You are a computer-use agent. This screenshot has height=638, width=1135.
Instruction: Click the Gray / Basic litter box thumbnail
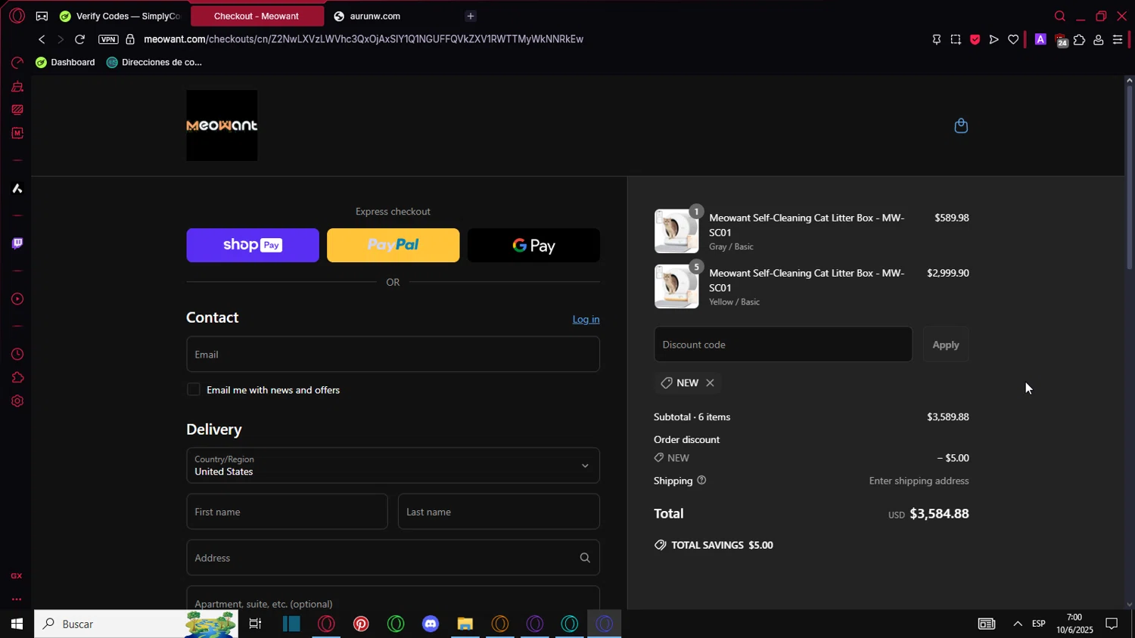point(676,231)
